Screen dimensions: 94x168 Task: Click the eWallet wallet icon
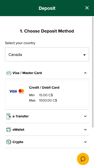click(9, 129)
